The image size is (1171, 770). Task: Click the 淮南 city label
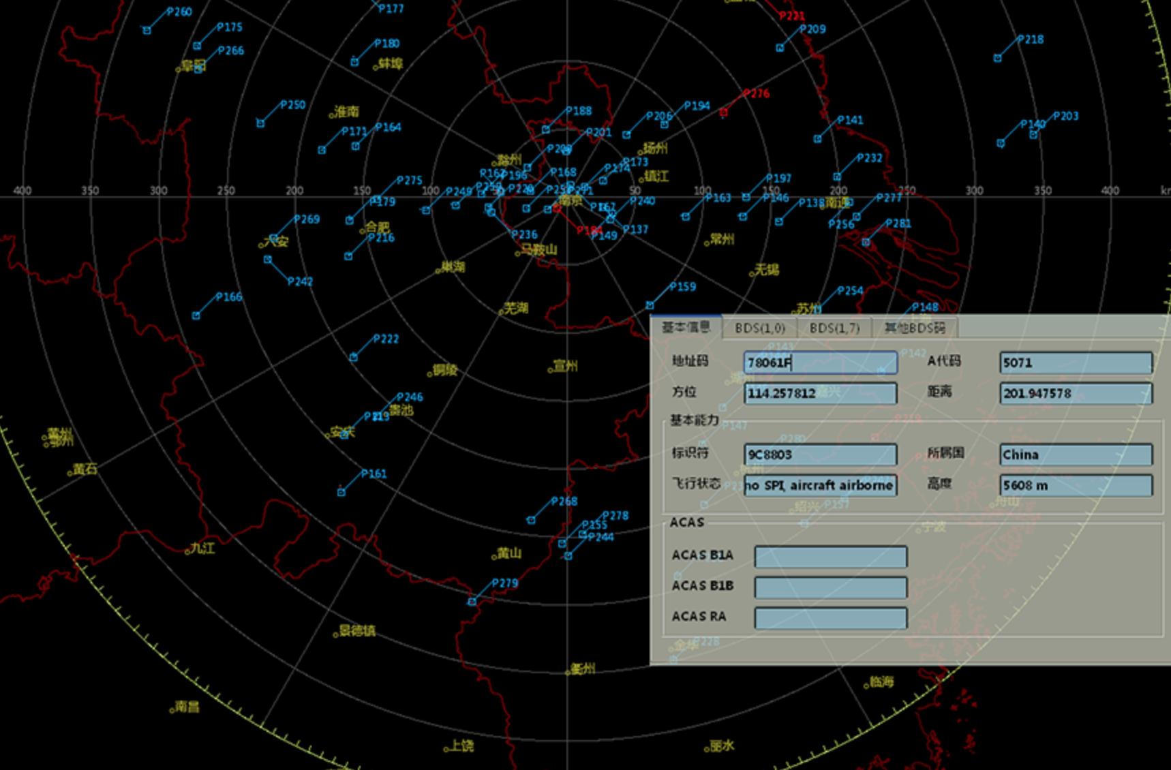347,111
